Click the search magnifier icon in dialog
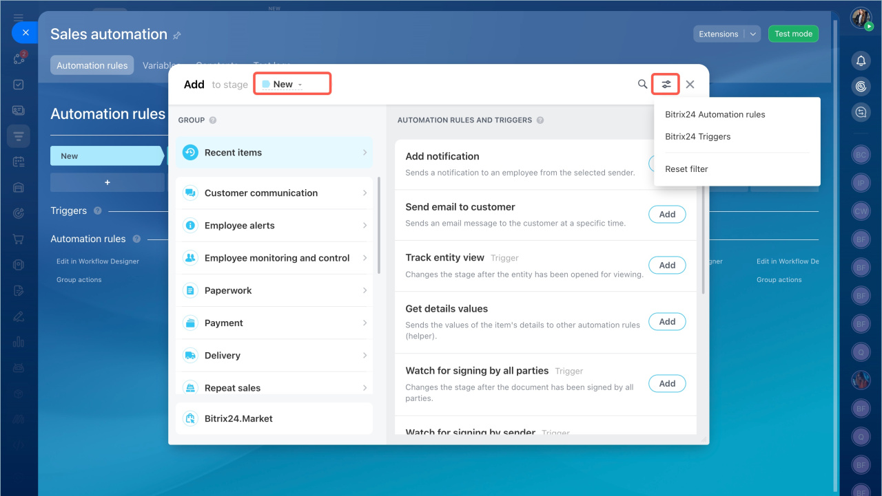882x496 pixels. [x=642, y=84]
